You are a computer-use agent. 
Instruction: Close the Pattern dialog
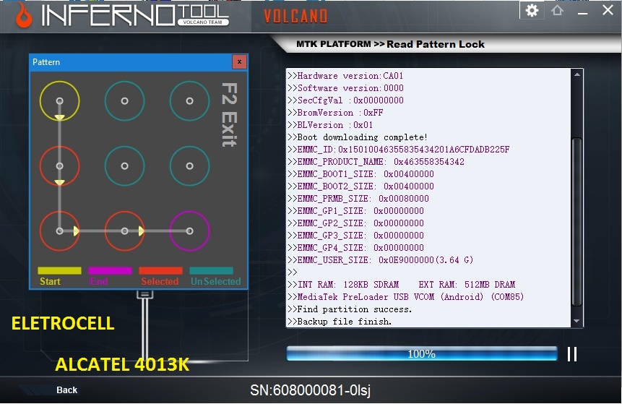click(239, 62)
